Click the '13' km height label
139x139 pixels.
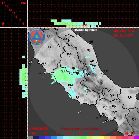[10, 10]
